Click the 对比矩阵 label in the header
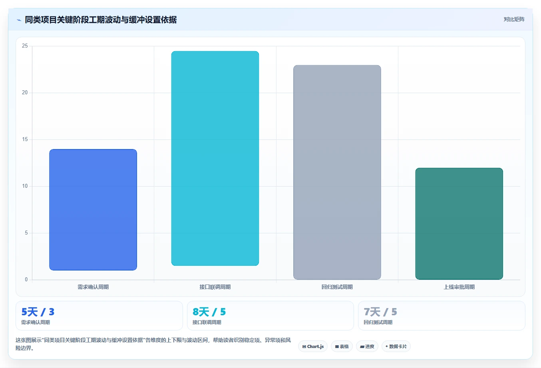Screen dimensions: 541x368 (x=514, y=19)
